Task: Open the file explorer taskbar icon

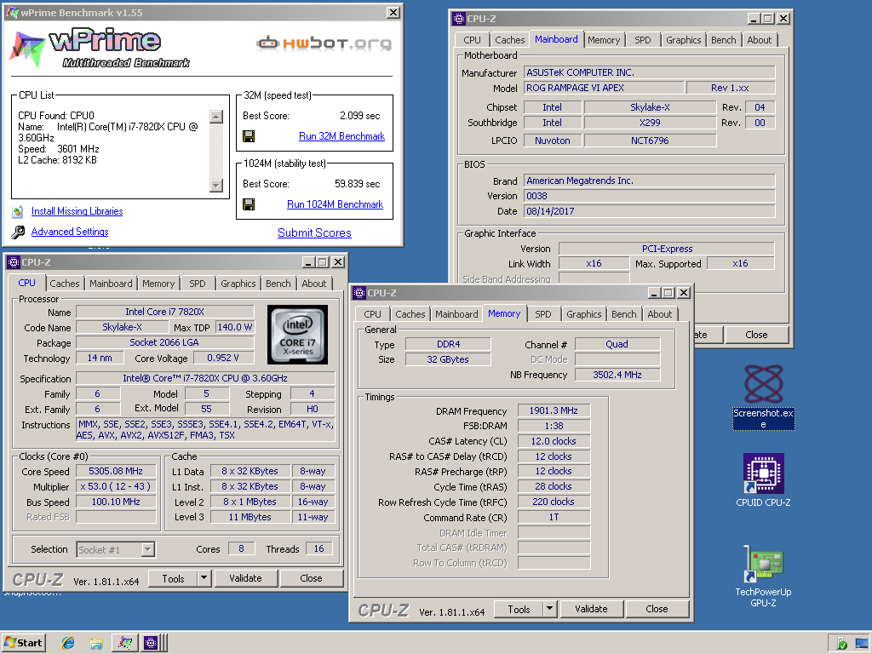Action: tap(95, 644)
